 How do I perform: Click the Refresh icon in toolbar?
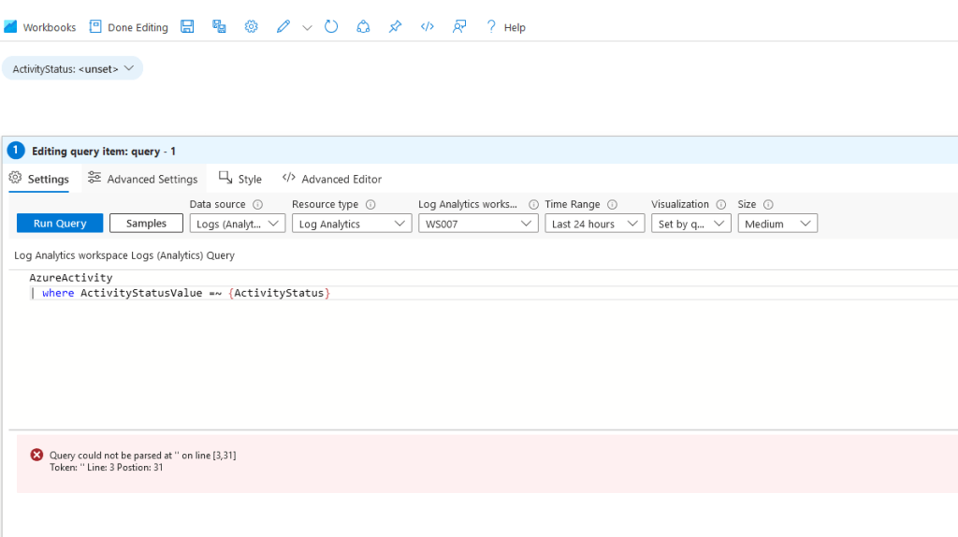pyautogui.click(x=331, y=27)
